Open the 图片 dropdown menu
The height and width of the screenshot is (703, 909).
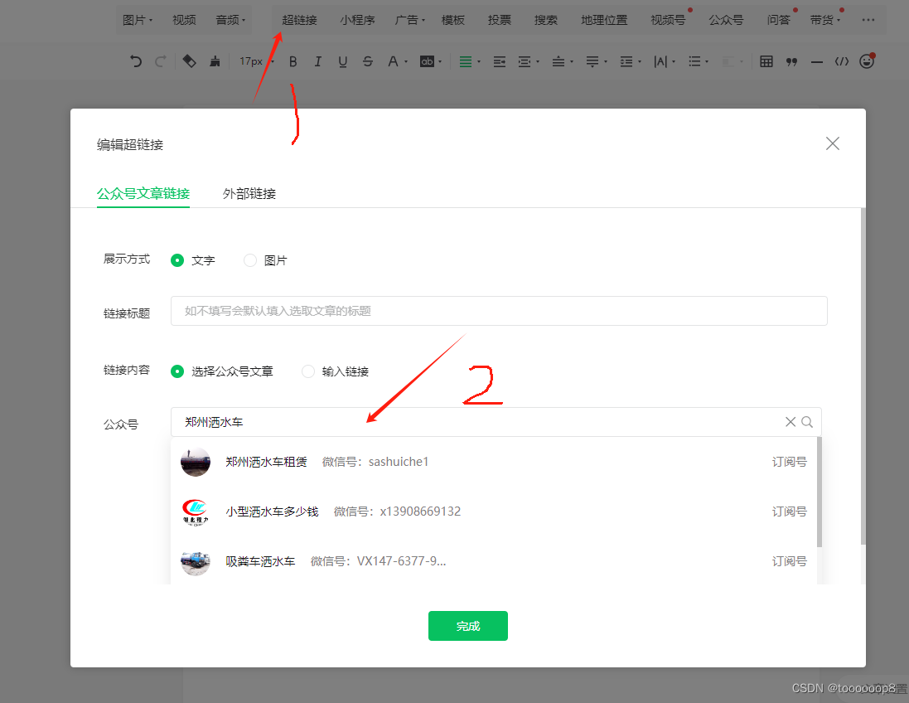coord(138,20)
